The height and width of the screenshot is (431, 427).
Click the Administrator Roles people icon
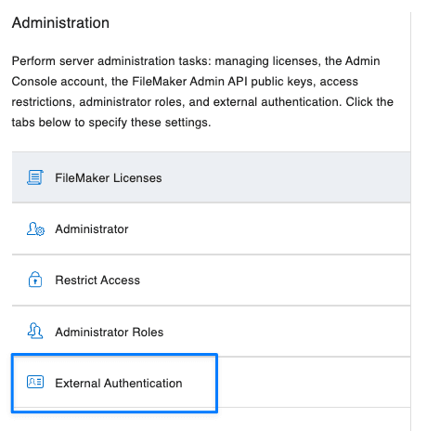point(35,331)
